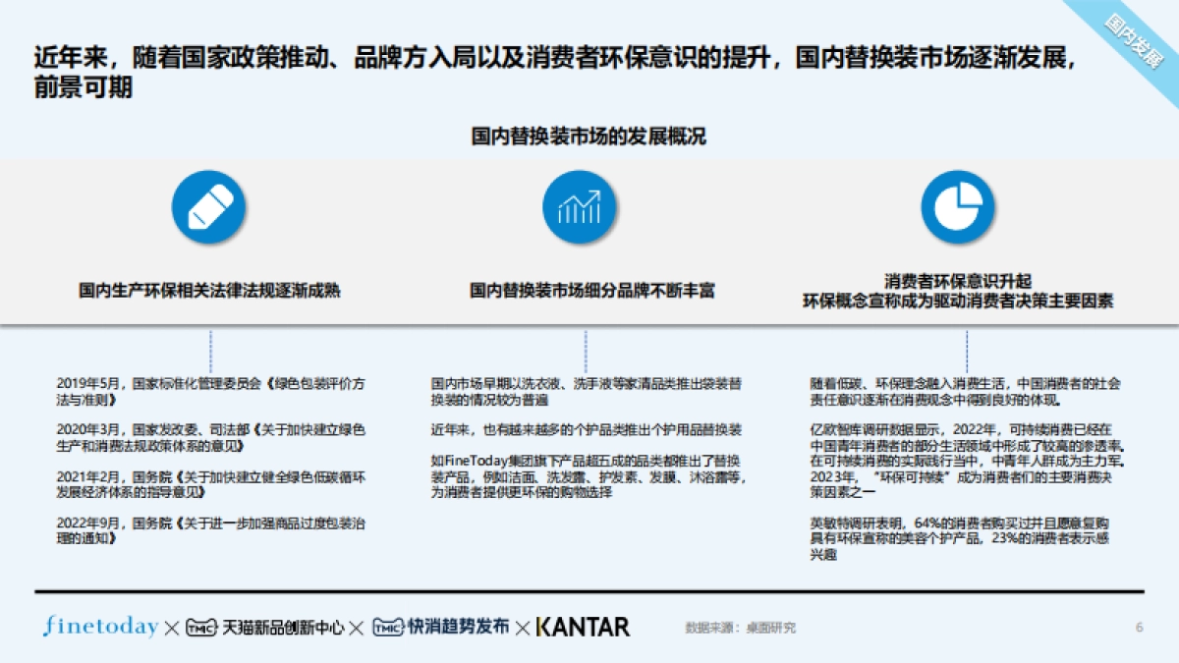Click the finetoday logo in the footer

click(x=99, y=626)
